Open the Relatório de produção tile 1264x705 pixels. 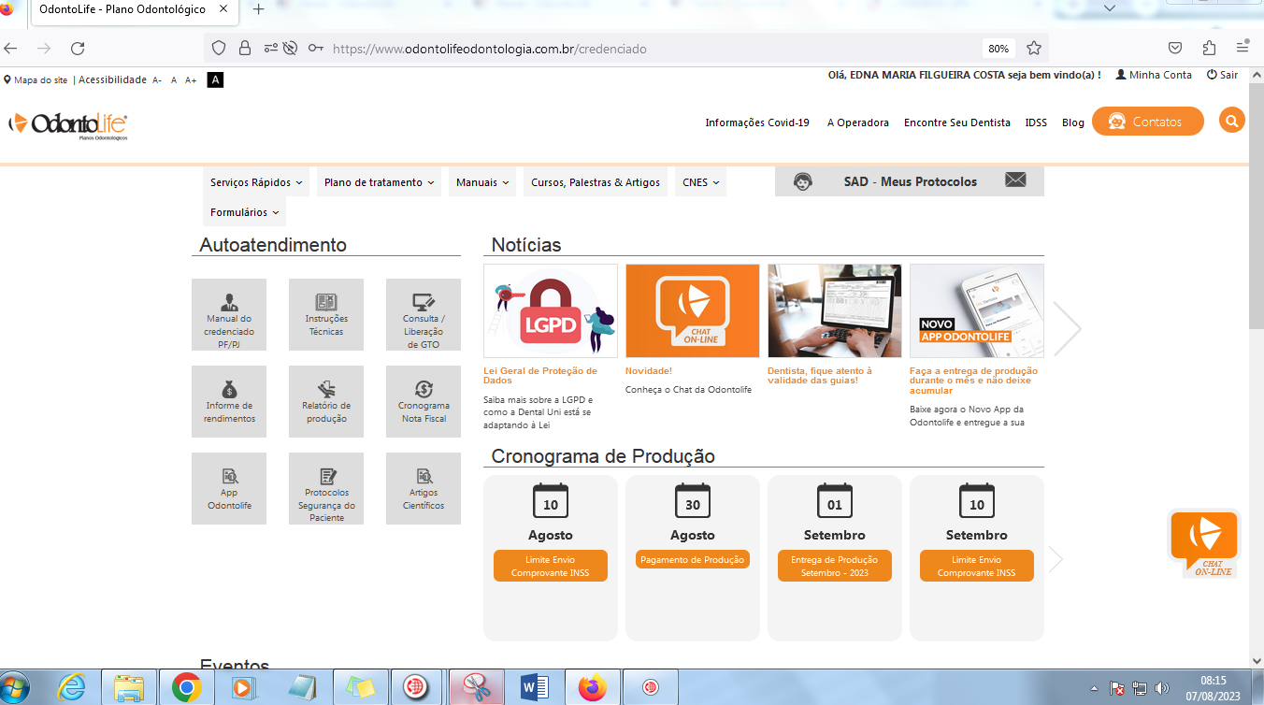(326, 402)
